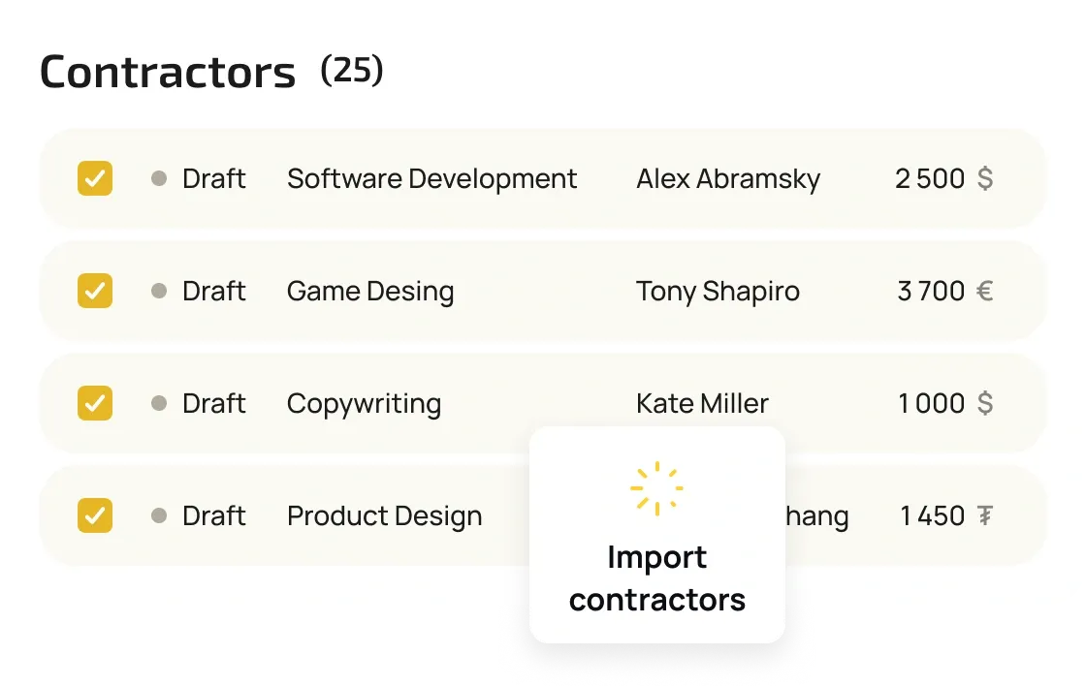The width and height of the screenshot is (1086, 686).
Task: Select the Kate Miller contractor name
Action: tap(702, 403)
